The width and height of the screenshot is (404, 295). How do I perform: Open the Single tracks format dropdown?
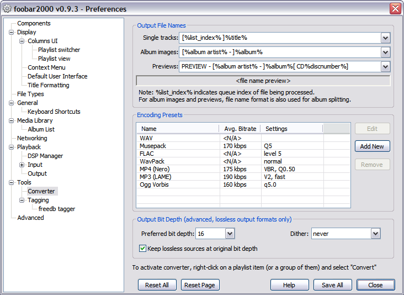(385, 38)
